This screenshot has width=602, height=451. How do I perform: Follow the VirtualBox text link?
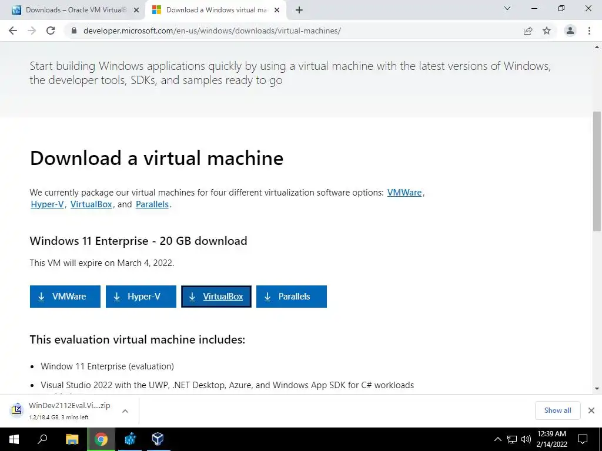[91, 204]
